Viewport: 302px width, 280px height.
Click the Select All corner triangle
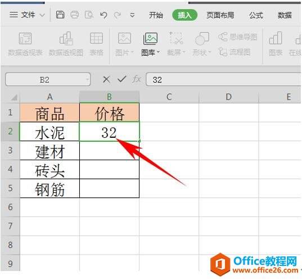13,98
